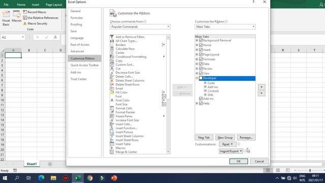Uncheck the Formulas tab checkbox
This screenshot has width=325, height=183.
[x=201, y=59]
